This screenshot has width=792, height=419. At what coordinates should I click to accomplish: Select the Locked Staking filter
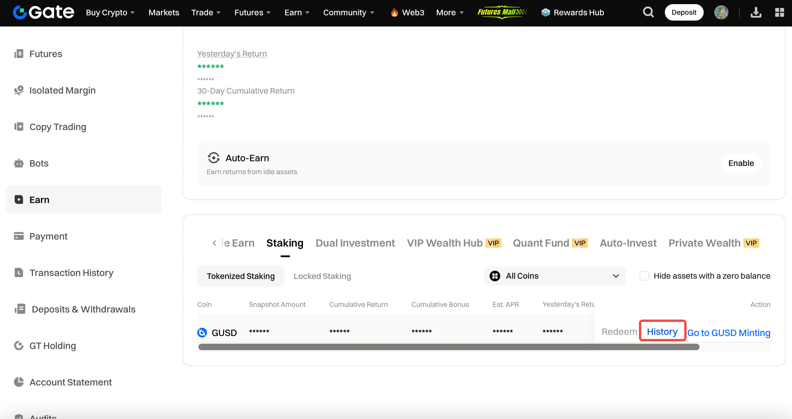[322, 276]
